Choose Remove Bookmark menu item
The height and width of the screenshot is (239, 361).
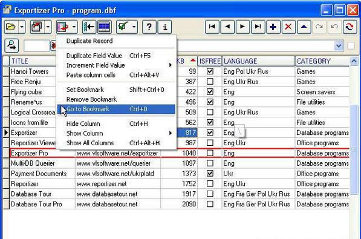(x=116, y=99)
